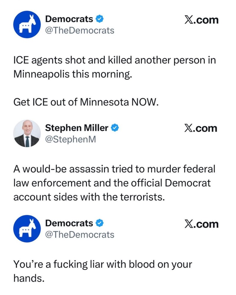Open the Democrats display name in the top tweet
236x295 pixels.
pos(69,19)
